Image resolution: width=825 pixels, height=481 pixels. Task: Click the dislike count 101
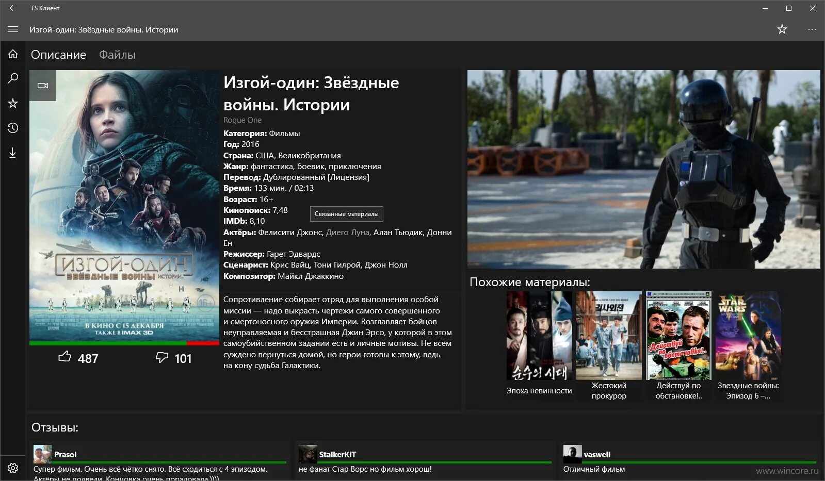183,359
